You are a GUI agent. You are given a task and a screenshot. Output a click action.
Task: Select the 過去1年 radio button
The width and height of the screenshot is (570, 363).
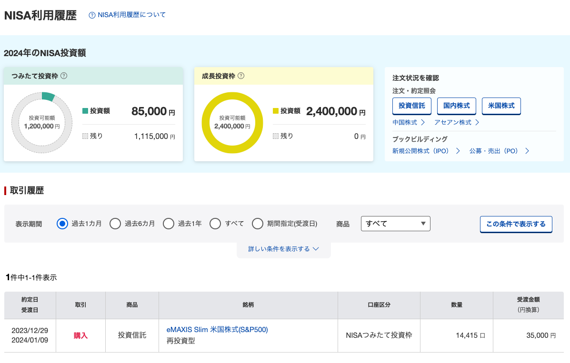(x=169, y=224)
